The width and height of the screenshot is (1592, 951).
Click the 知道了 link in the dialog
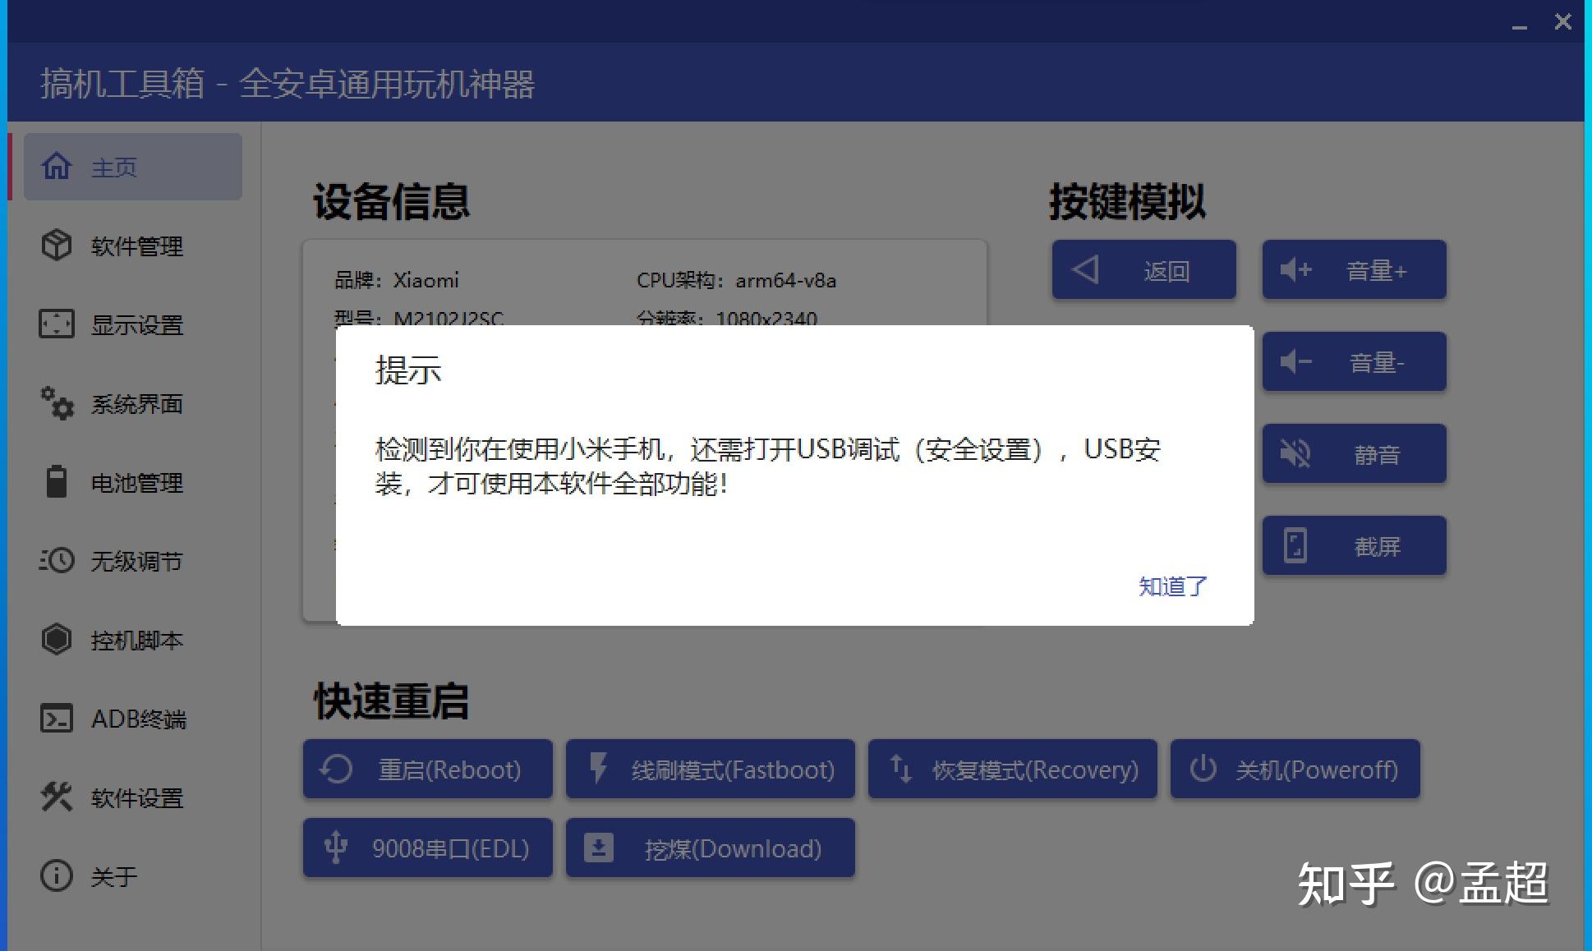tap(1172, 586)
